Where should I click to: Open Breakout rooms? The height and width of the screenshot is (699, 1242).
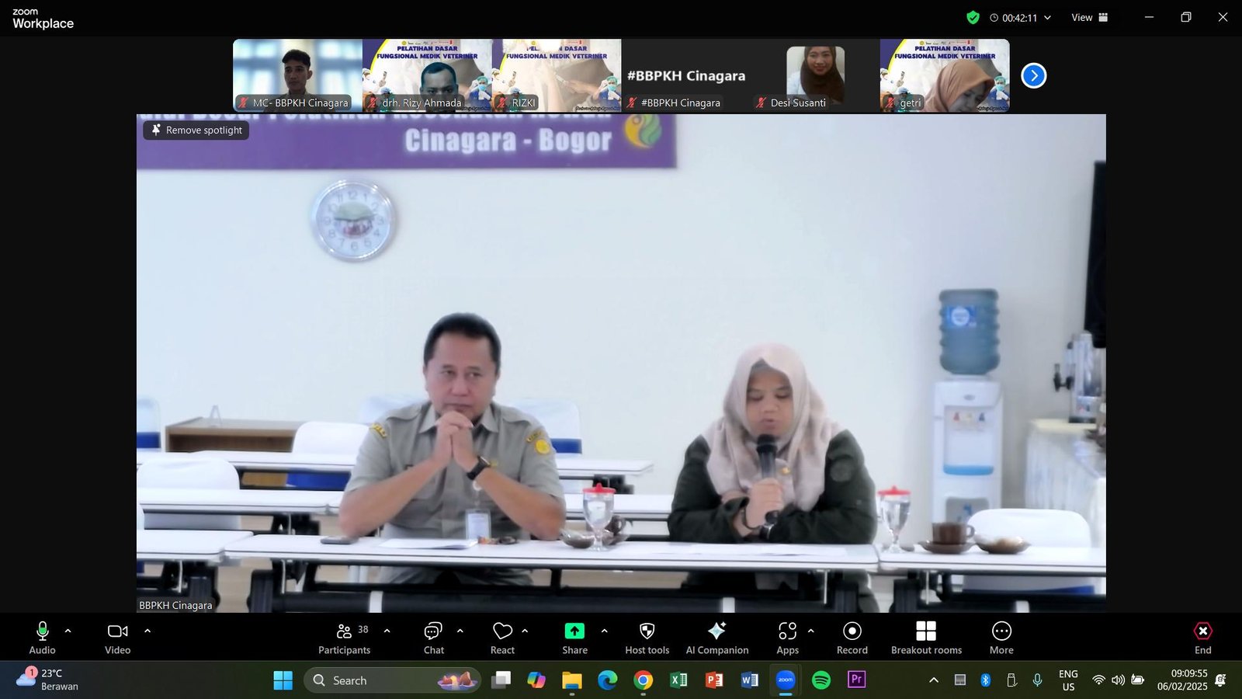926,638
